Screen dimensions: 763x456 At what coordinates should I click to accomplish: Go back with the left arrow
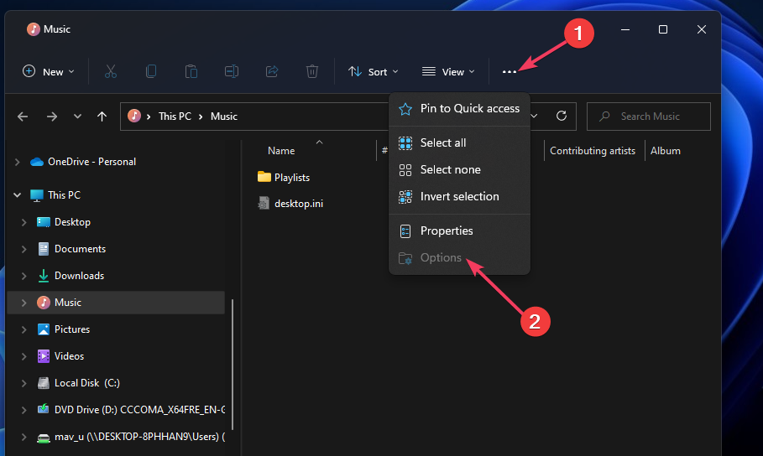pyautogui.click(x=23, y=117)
